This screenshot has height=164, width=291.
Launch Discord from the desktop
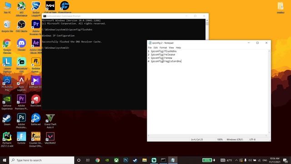(21, 45)
